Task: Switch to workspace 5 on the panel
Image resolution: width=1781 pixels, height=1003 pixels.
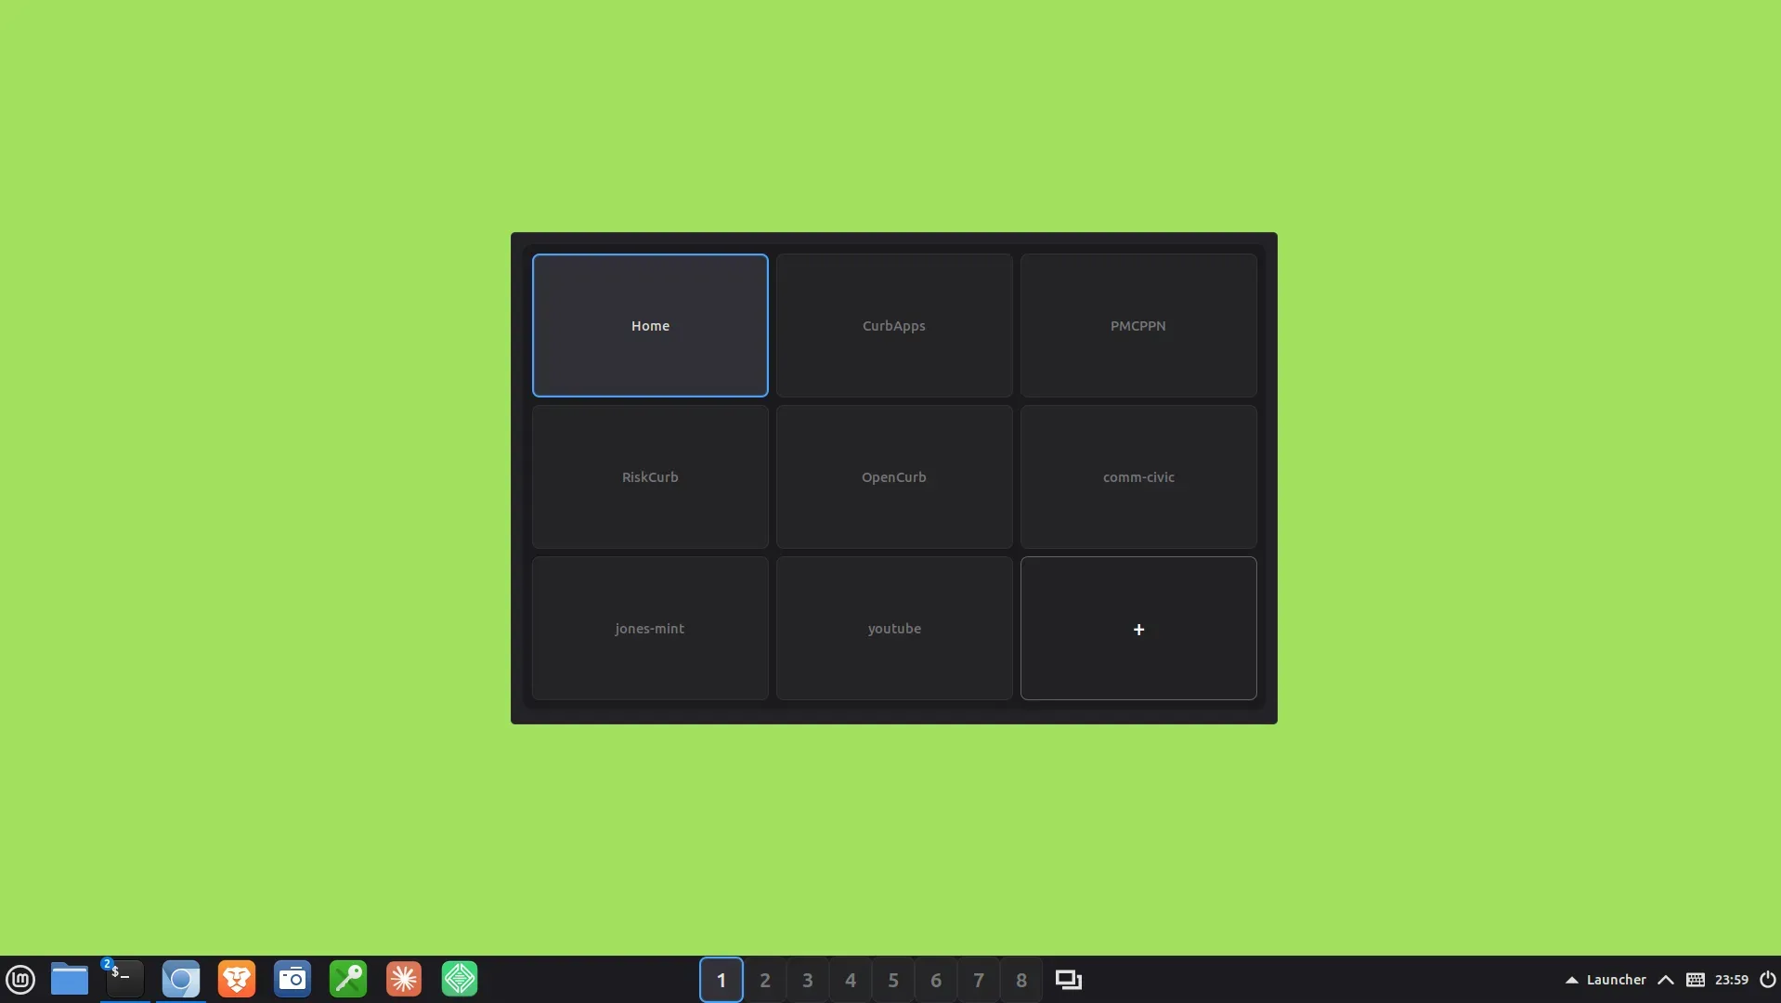Action: [x=893, y=980]
